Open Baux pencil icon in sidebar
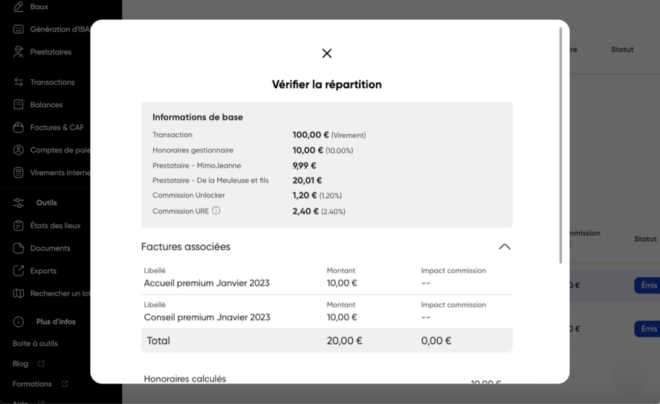This screenshot has height=404, width=660. coord(18,6)
